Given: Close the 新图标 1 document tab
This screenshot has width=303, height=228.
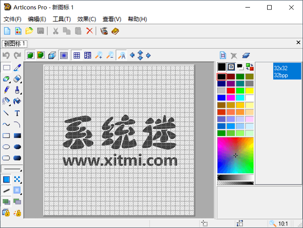Looking at the screenshot, I should 298,42.
